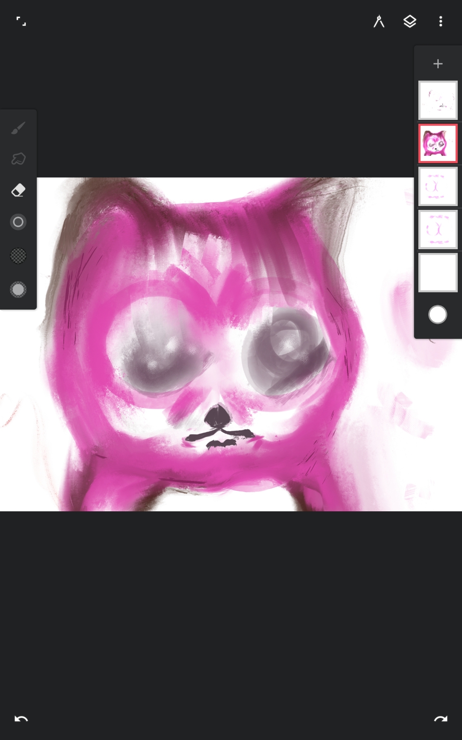Select the third layer with pink marks
This screenshot has width=462, height=740.
click(x=438, y=186)
